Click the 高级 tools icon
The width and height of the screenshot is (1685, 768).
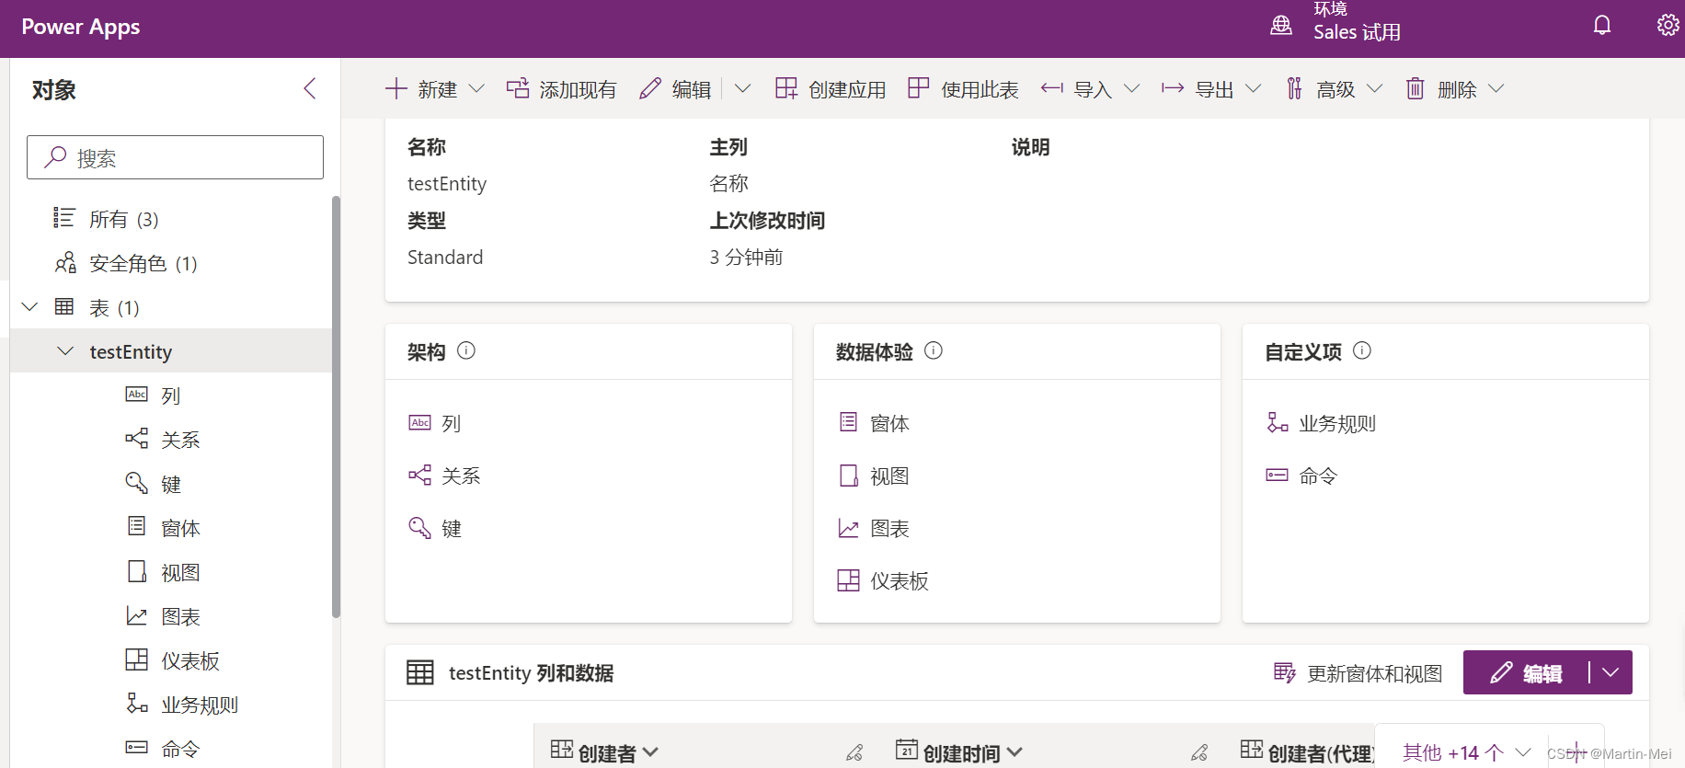[1294, 88]
